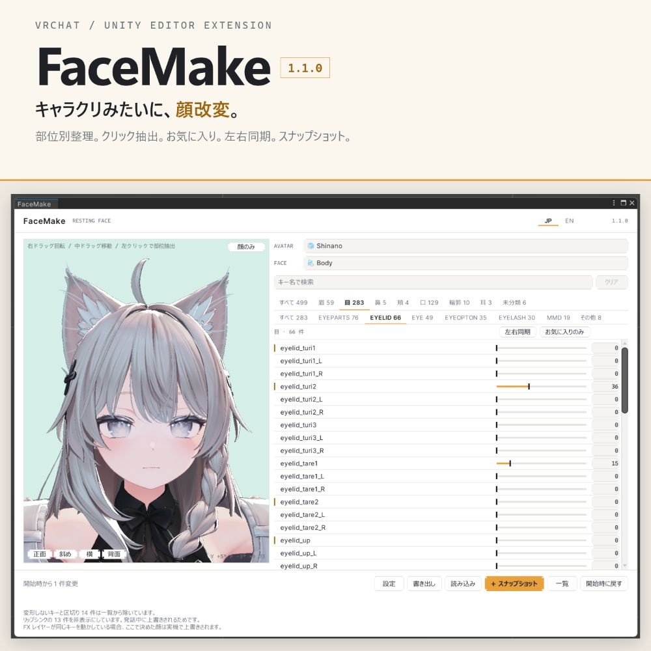651x651 pixels.
Task: Set preview to 背面 back view
Action: [114, 554]
